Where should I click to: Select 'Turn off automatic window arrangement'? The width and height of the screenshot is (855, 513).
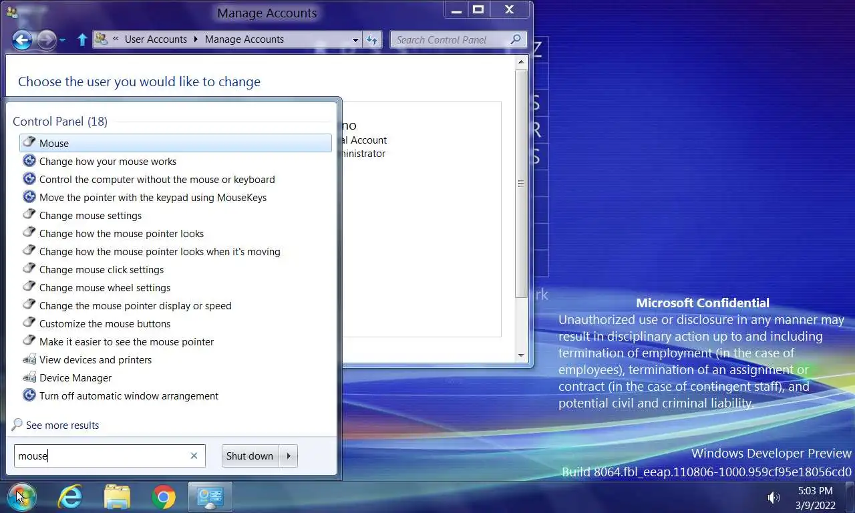tap(129, 395)
